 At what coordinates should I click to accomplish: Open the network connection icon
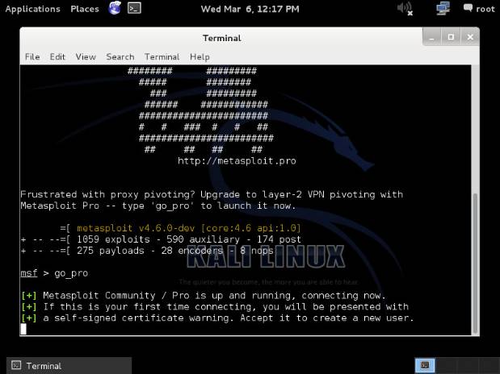[x=443, y=9]
